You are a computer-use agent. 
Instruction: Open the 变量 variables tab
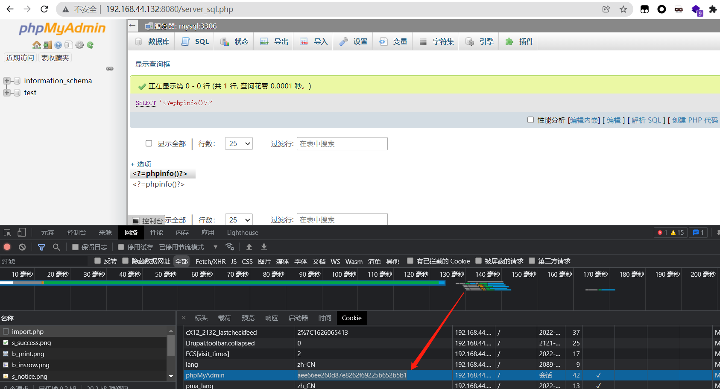click(x=393, y=41)
